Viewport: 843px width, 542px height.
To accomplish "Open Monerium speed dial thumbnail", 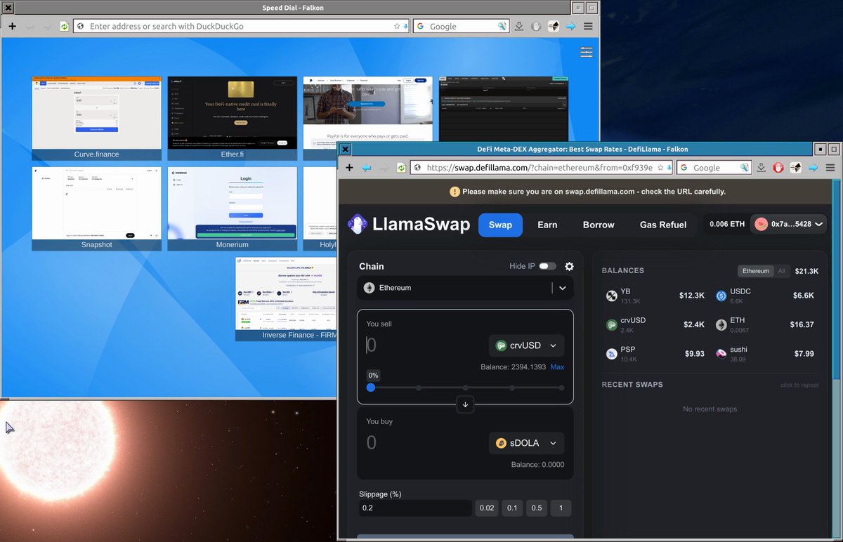I will click(x=233, y=209).
